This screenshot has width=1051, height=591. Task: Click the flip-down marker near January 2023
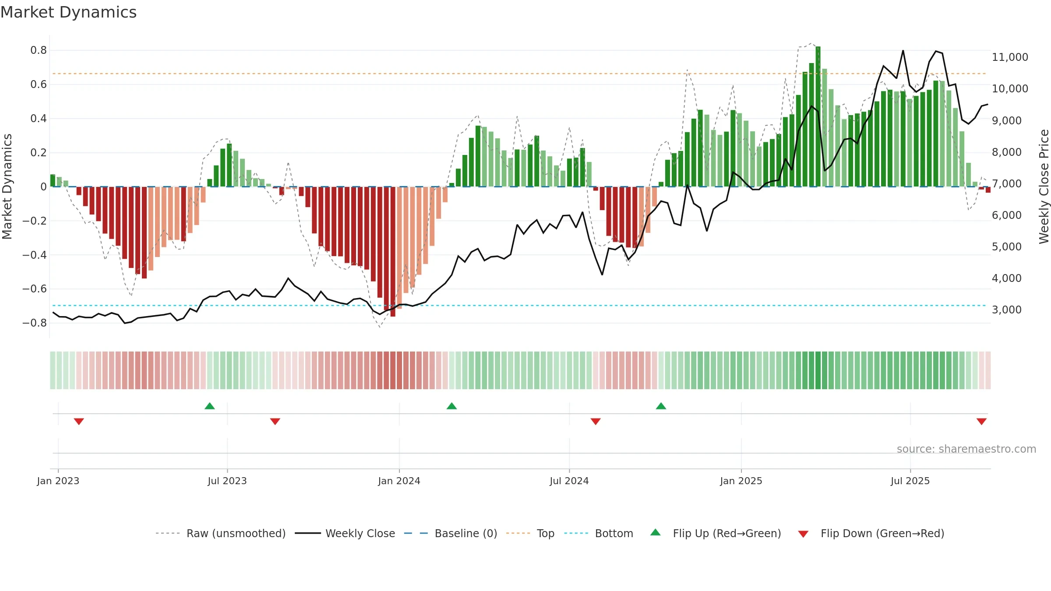pos(79,421)
